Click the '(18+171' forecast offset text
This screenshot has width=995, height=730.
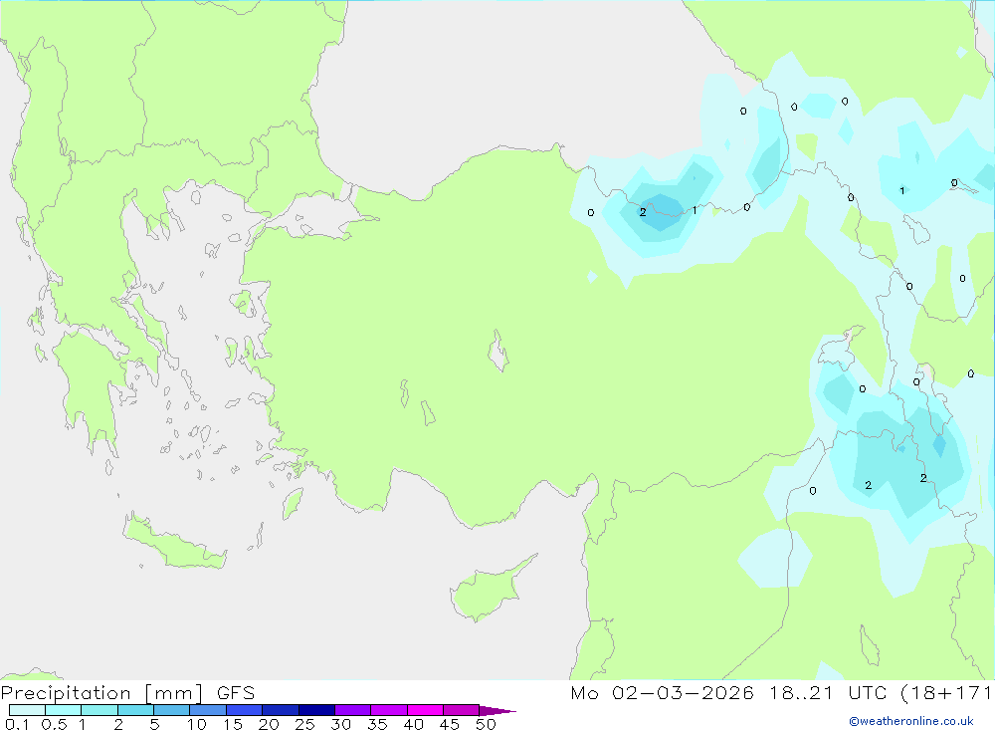click(x=947, y=693)
